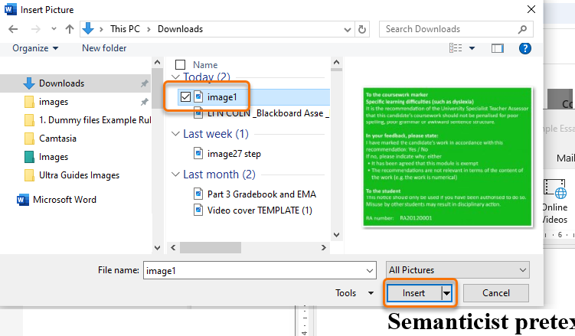The height and width of the screenshot is (336, 575).
Task: Collapse the Today group
Action: pyautogui.click(x=177, y=77)
